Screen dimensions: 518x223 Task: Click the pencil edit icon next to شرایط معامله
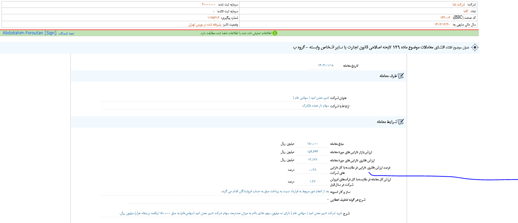pyautogui.click(x=402, y=122)
